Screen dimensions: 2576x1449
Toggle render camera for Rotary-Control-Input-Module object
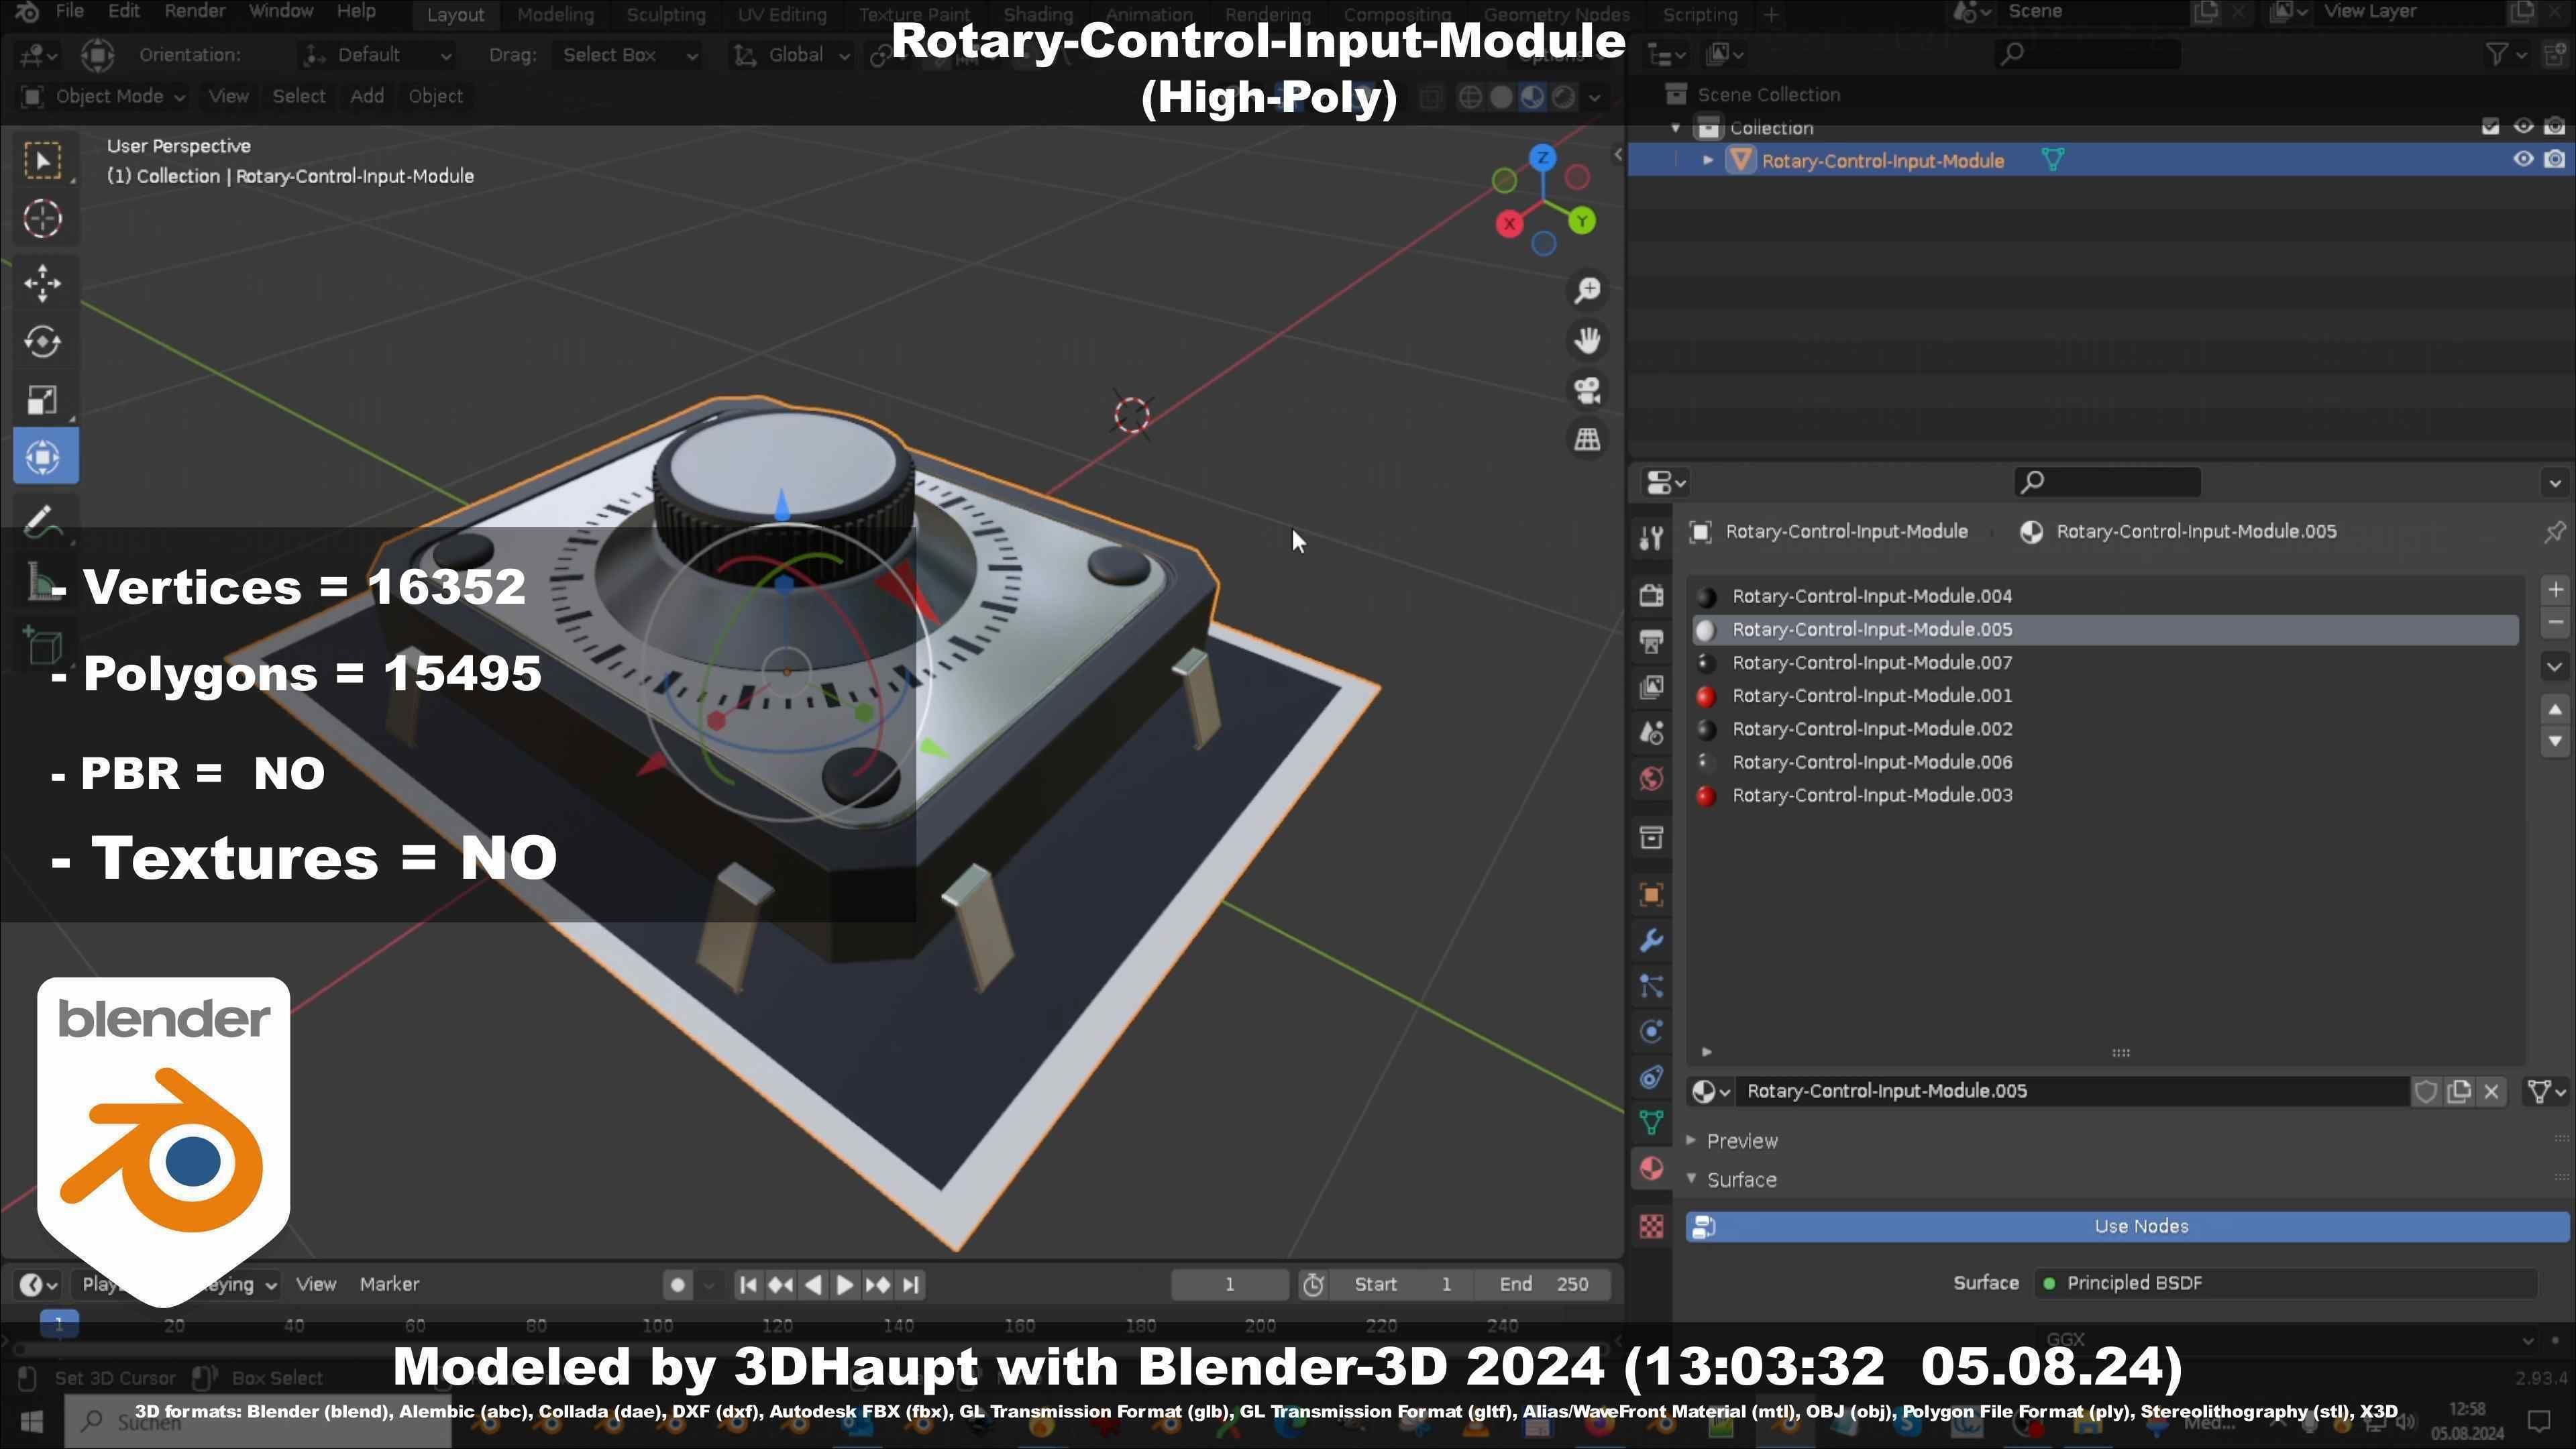2555,160
